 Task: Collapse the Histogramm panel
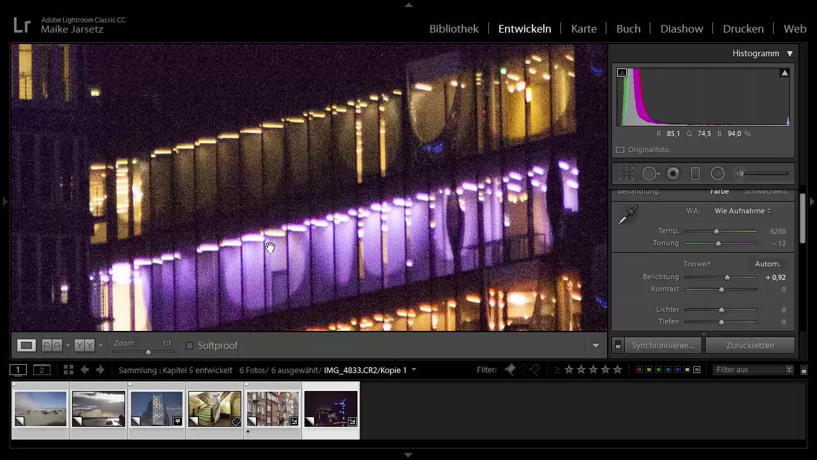tap(790, 54)
